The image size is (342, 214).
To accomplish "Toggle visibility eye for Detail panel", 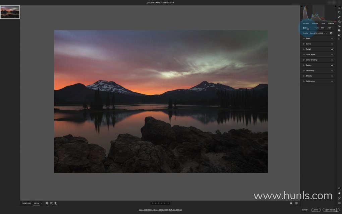I will click(x=332, y=49).
